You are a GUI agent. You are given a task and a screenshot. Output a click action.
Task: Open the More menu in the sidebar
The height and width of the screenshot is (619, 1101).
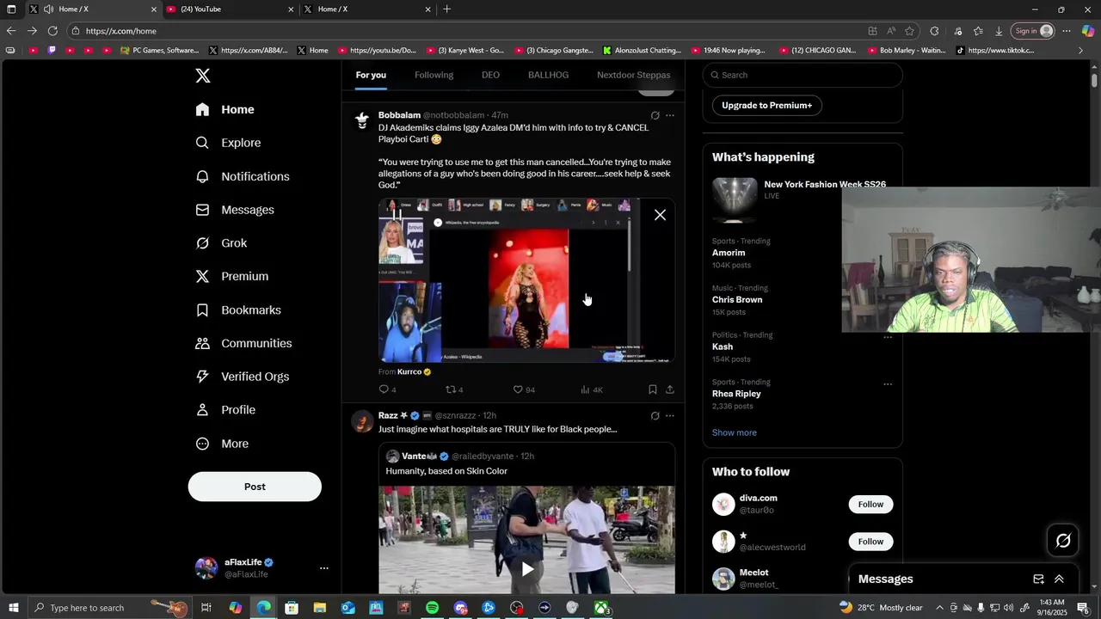222,444
